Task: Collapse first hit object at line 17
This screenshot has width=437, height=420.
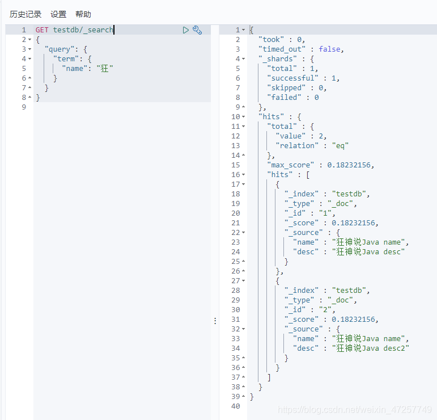Action: point(244,184)
